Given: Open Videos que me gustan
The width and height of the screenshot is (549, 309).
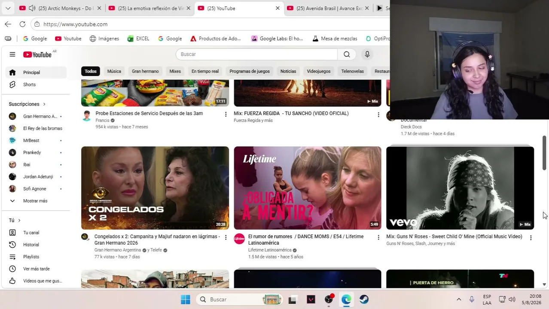Looking at the screenshot, I should coord(36,281).
